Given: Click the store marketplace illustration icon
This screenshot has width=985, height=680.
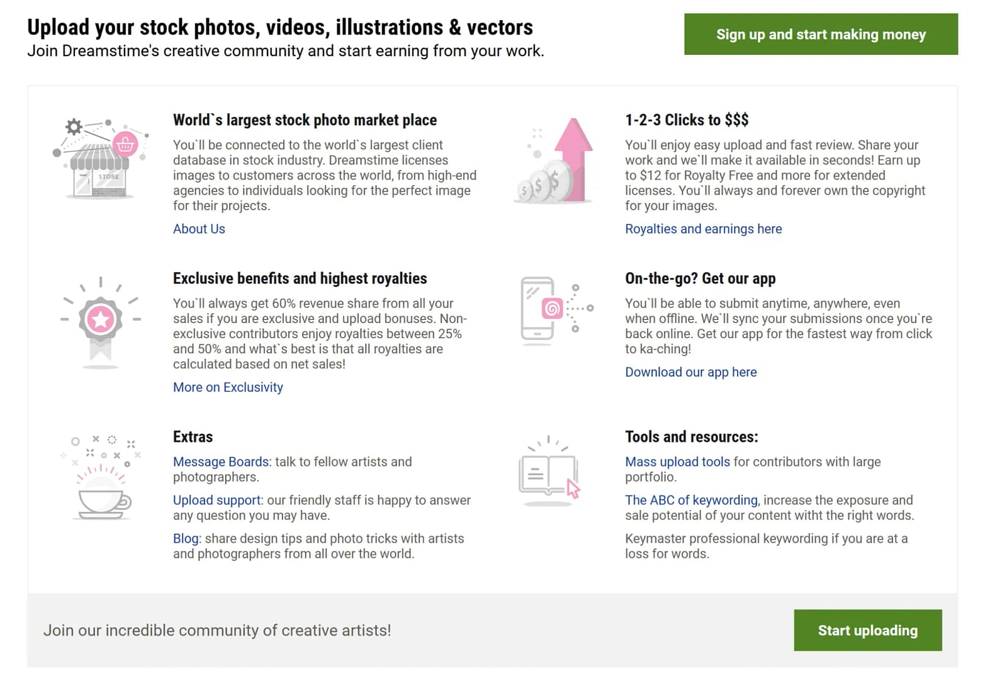Looking at the screenshot, I should (101, 159).
